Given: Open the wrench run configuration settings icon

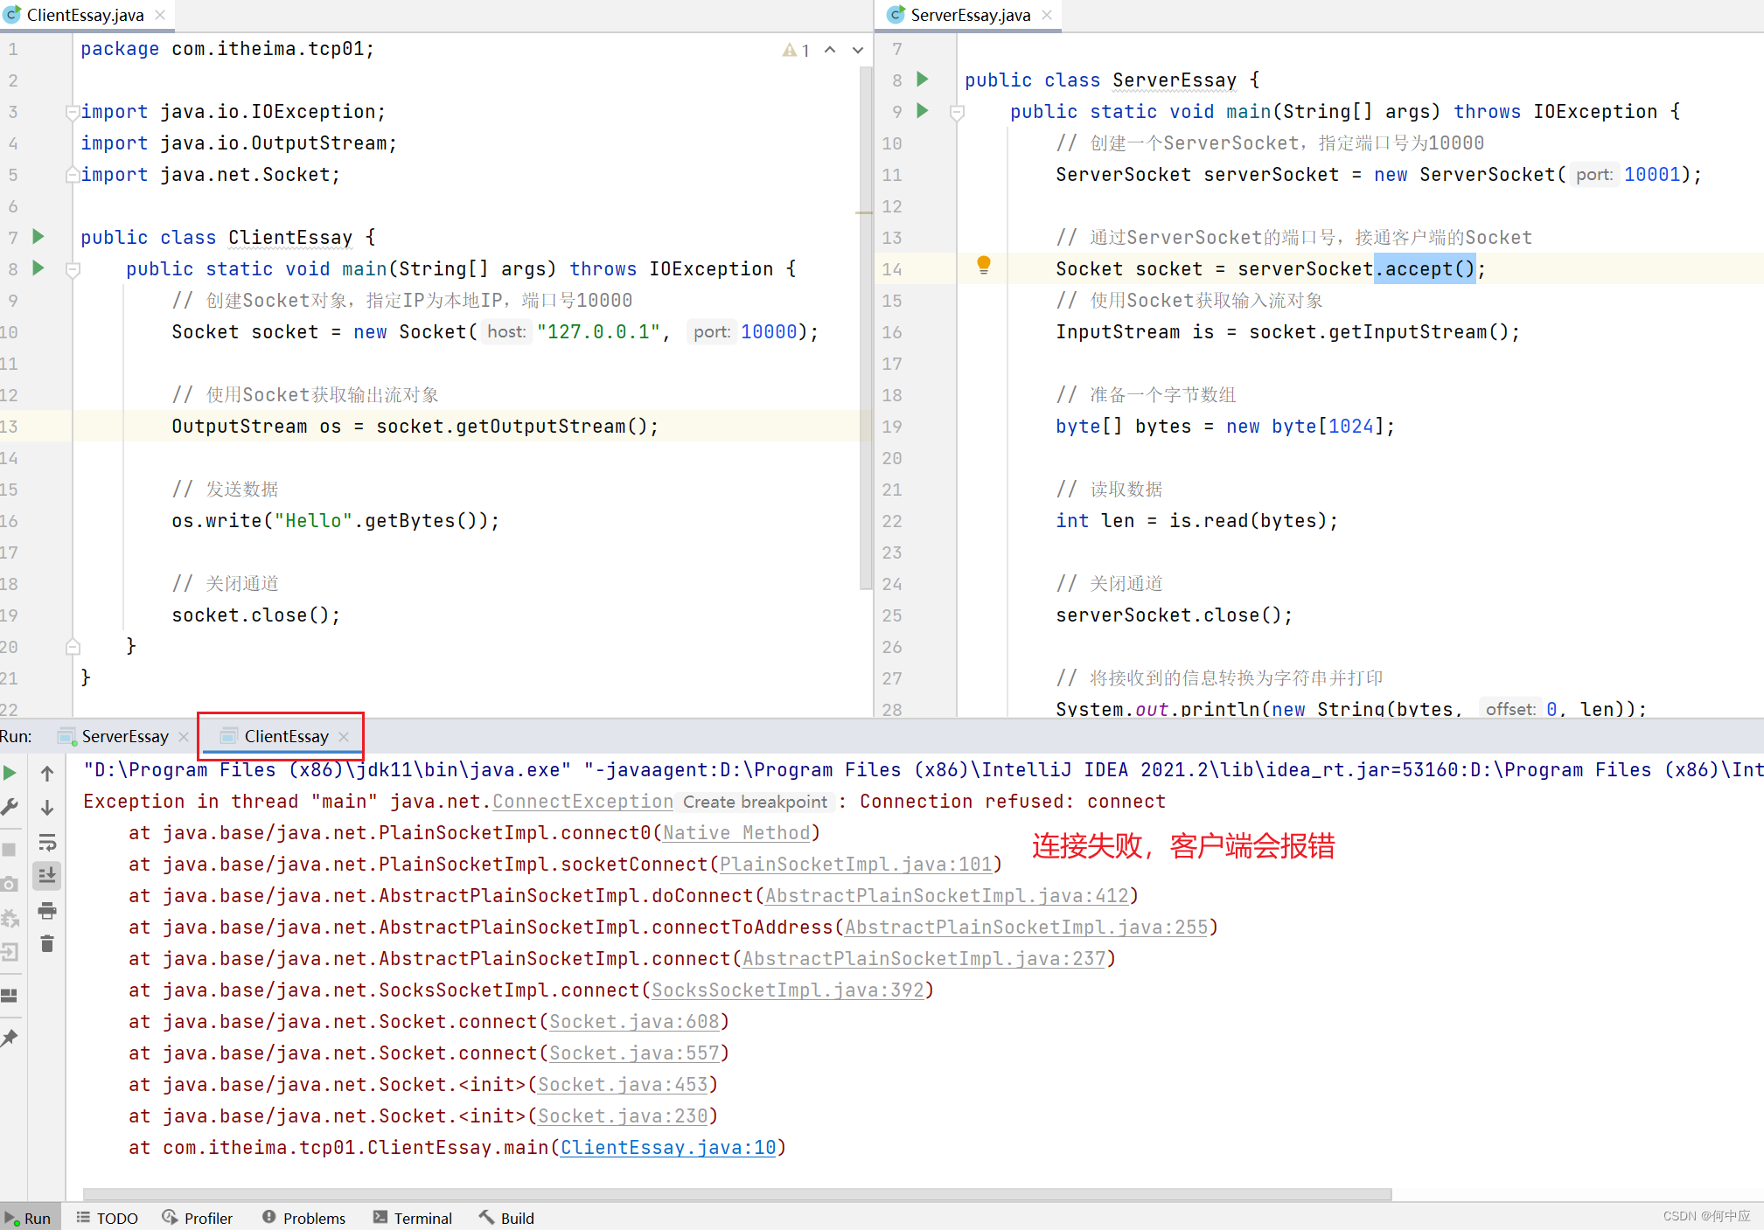Looking at the screenshot, I should [x=10, y=807].
